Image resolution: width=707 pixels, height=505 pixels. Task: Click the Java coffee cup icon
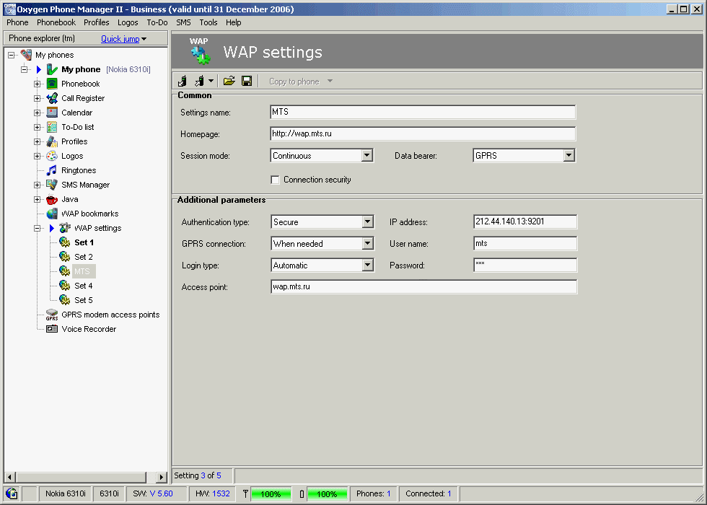click(52, 199)
